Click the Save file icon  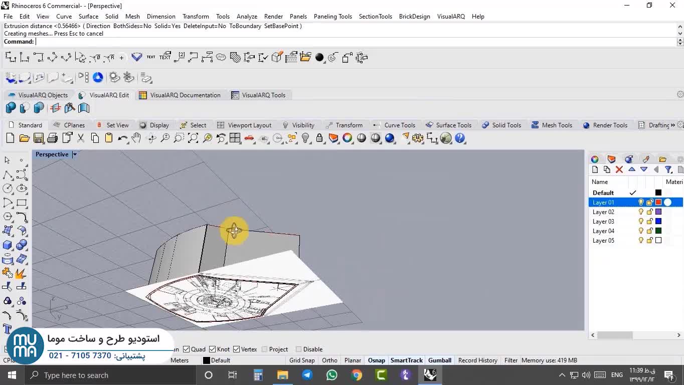(x=38, y=138)
